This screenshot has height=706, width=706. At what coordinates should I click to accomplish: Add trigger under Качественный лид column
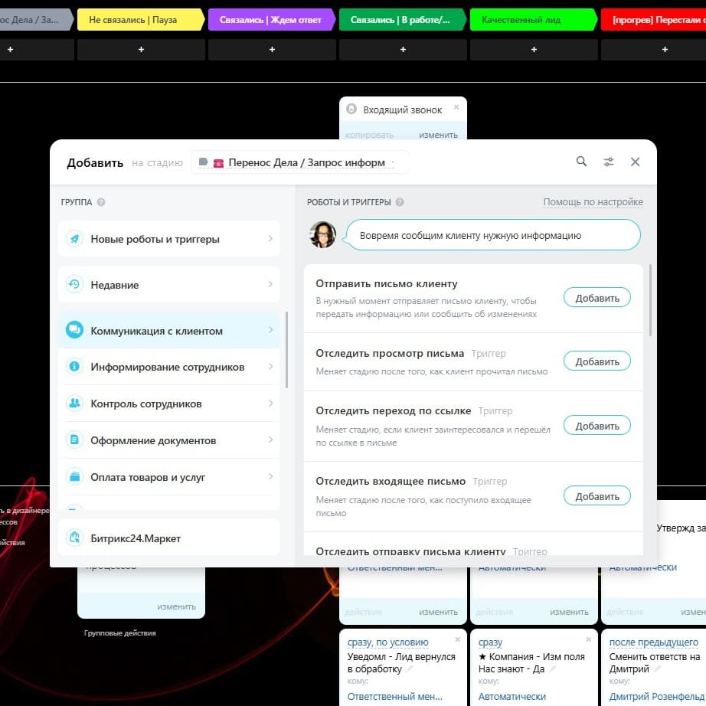click(534, 50)
